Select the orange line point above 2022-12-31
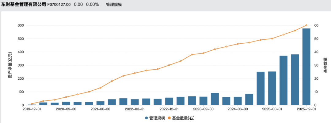Viewport: 331px width, 123px height. click(x=169, y=65)
